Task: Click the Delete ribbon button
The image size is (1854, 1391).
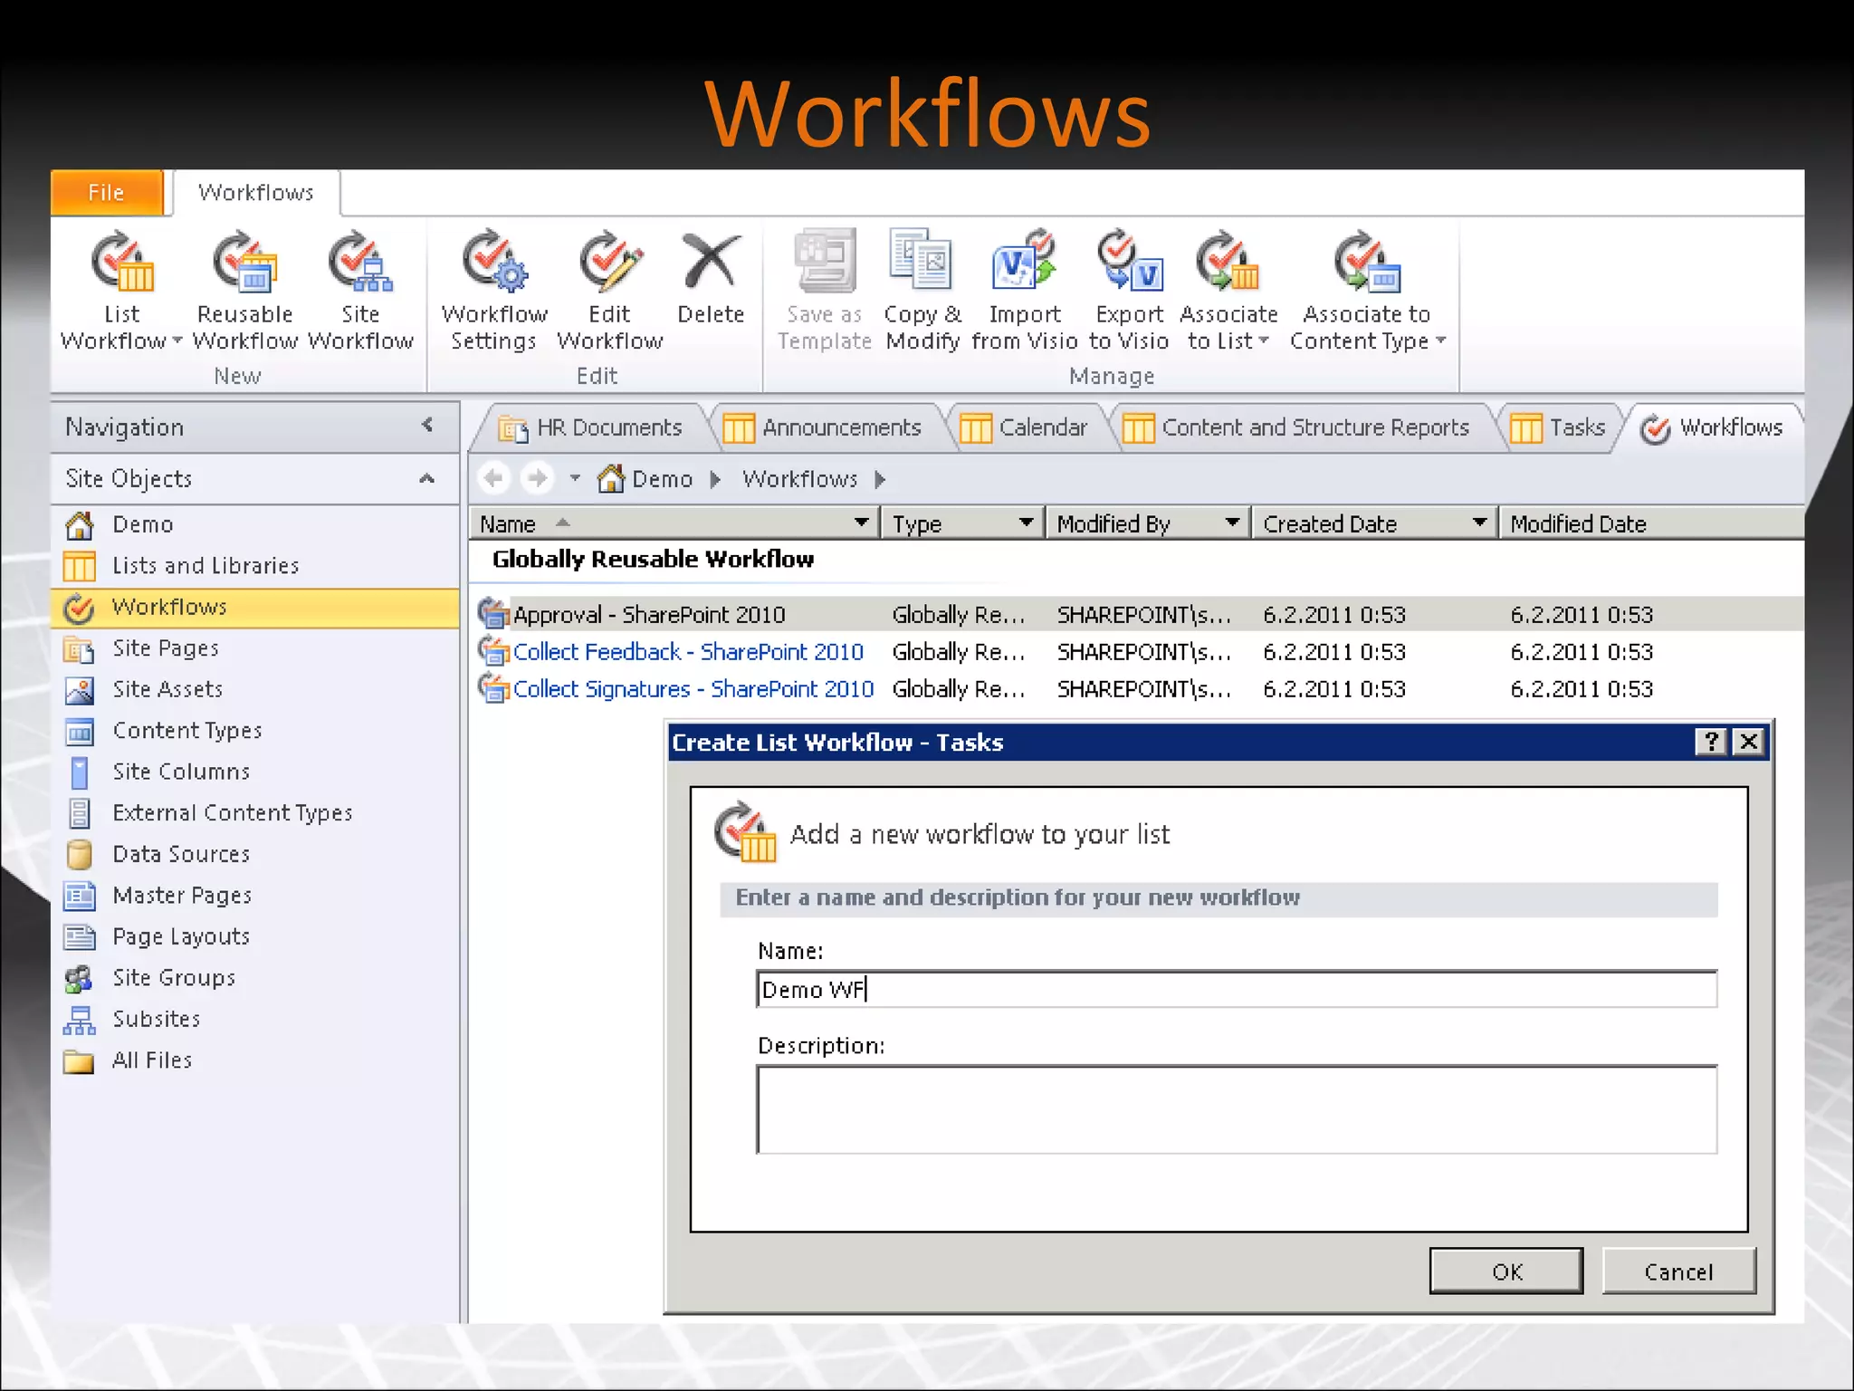Action: coord(711,278)
